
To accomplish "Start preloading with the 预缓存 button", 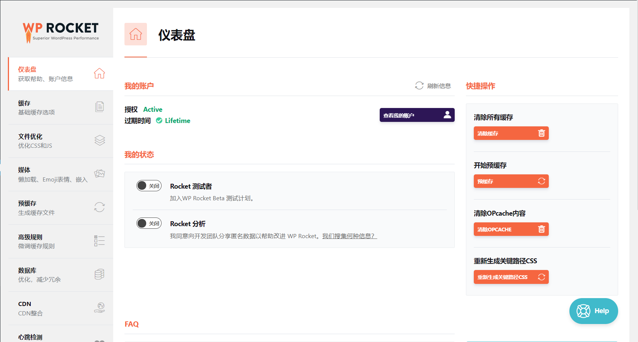I will pyautogui.click(x=511, y=181).
